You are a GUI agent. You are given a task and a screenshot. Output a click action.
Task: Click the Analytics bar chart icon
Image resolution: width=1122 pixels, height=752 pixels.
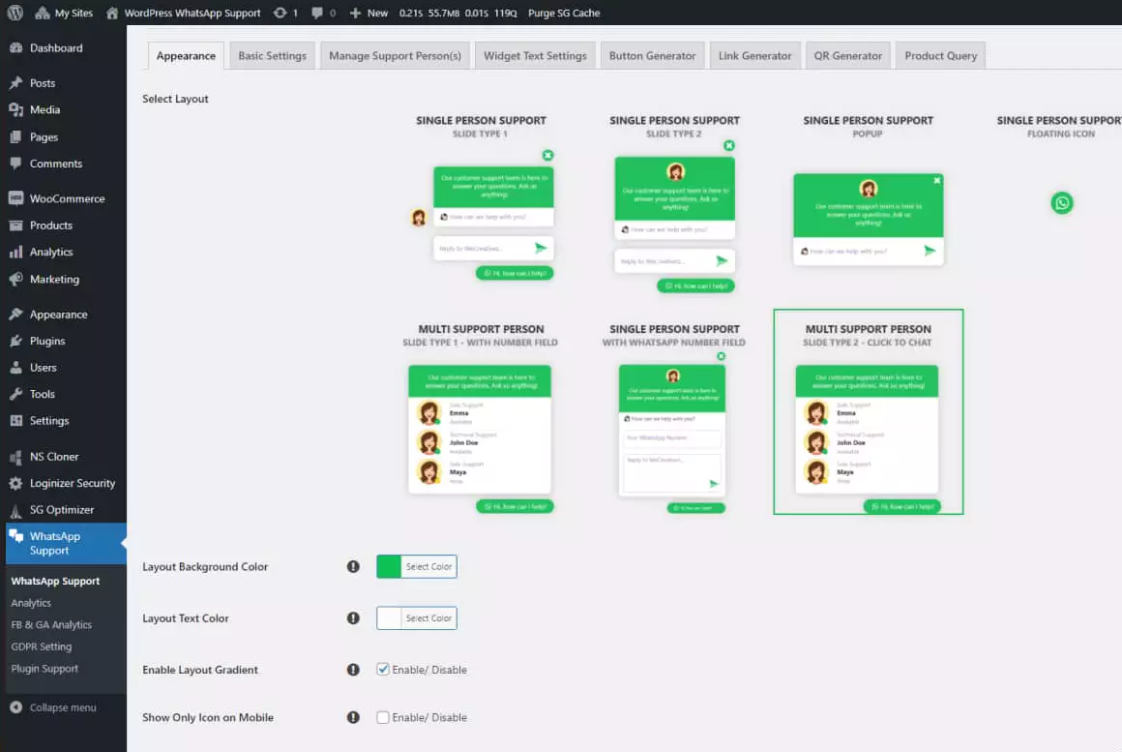[15, 252]
